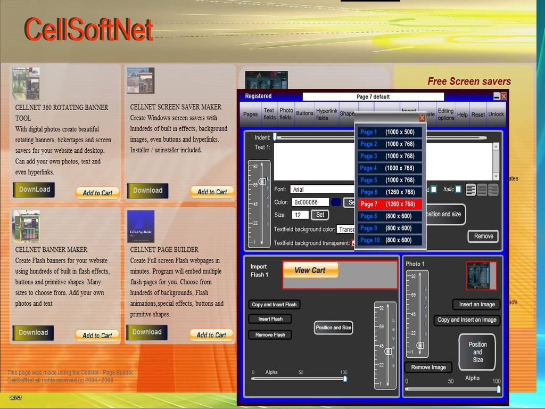The height and width of the screenshot is (409, 545).
Task: Toggle the checkbox left of Italic
Action: click(434, 189)
